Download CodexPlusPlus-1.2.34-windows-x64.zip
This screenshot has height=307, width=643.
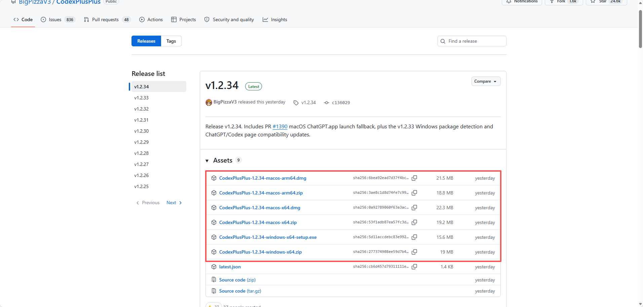261,252
